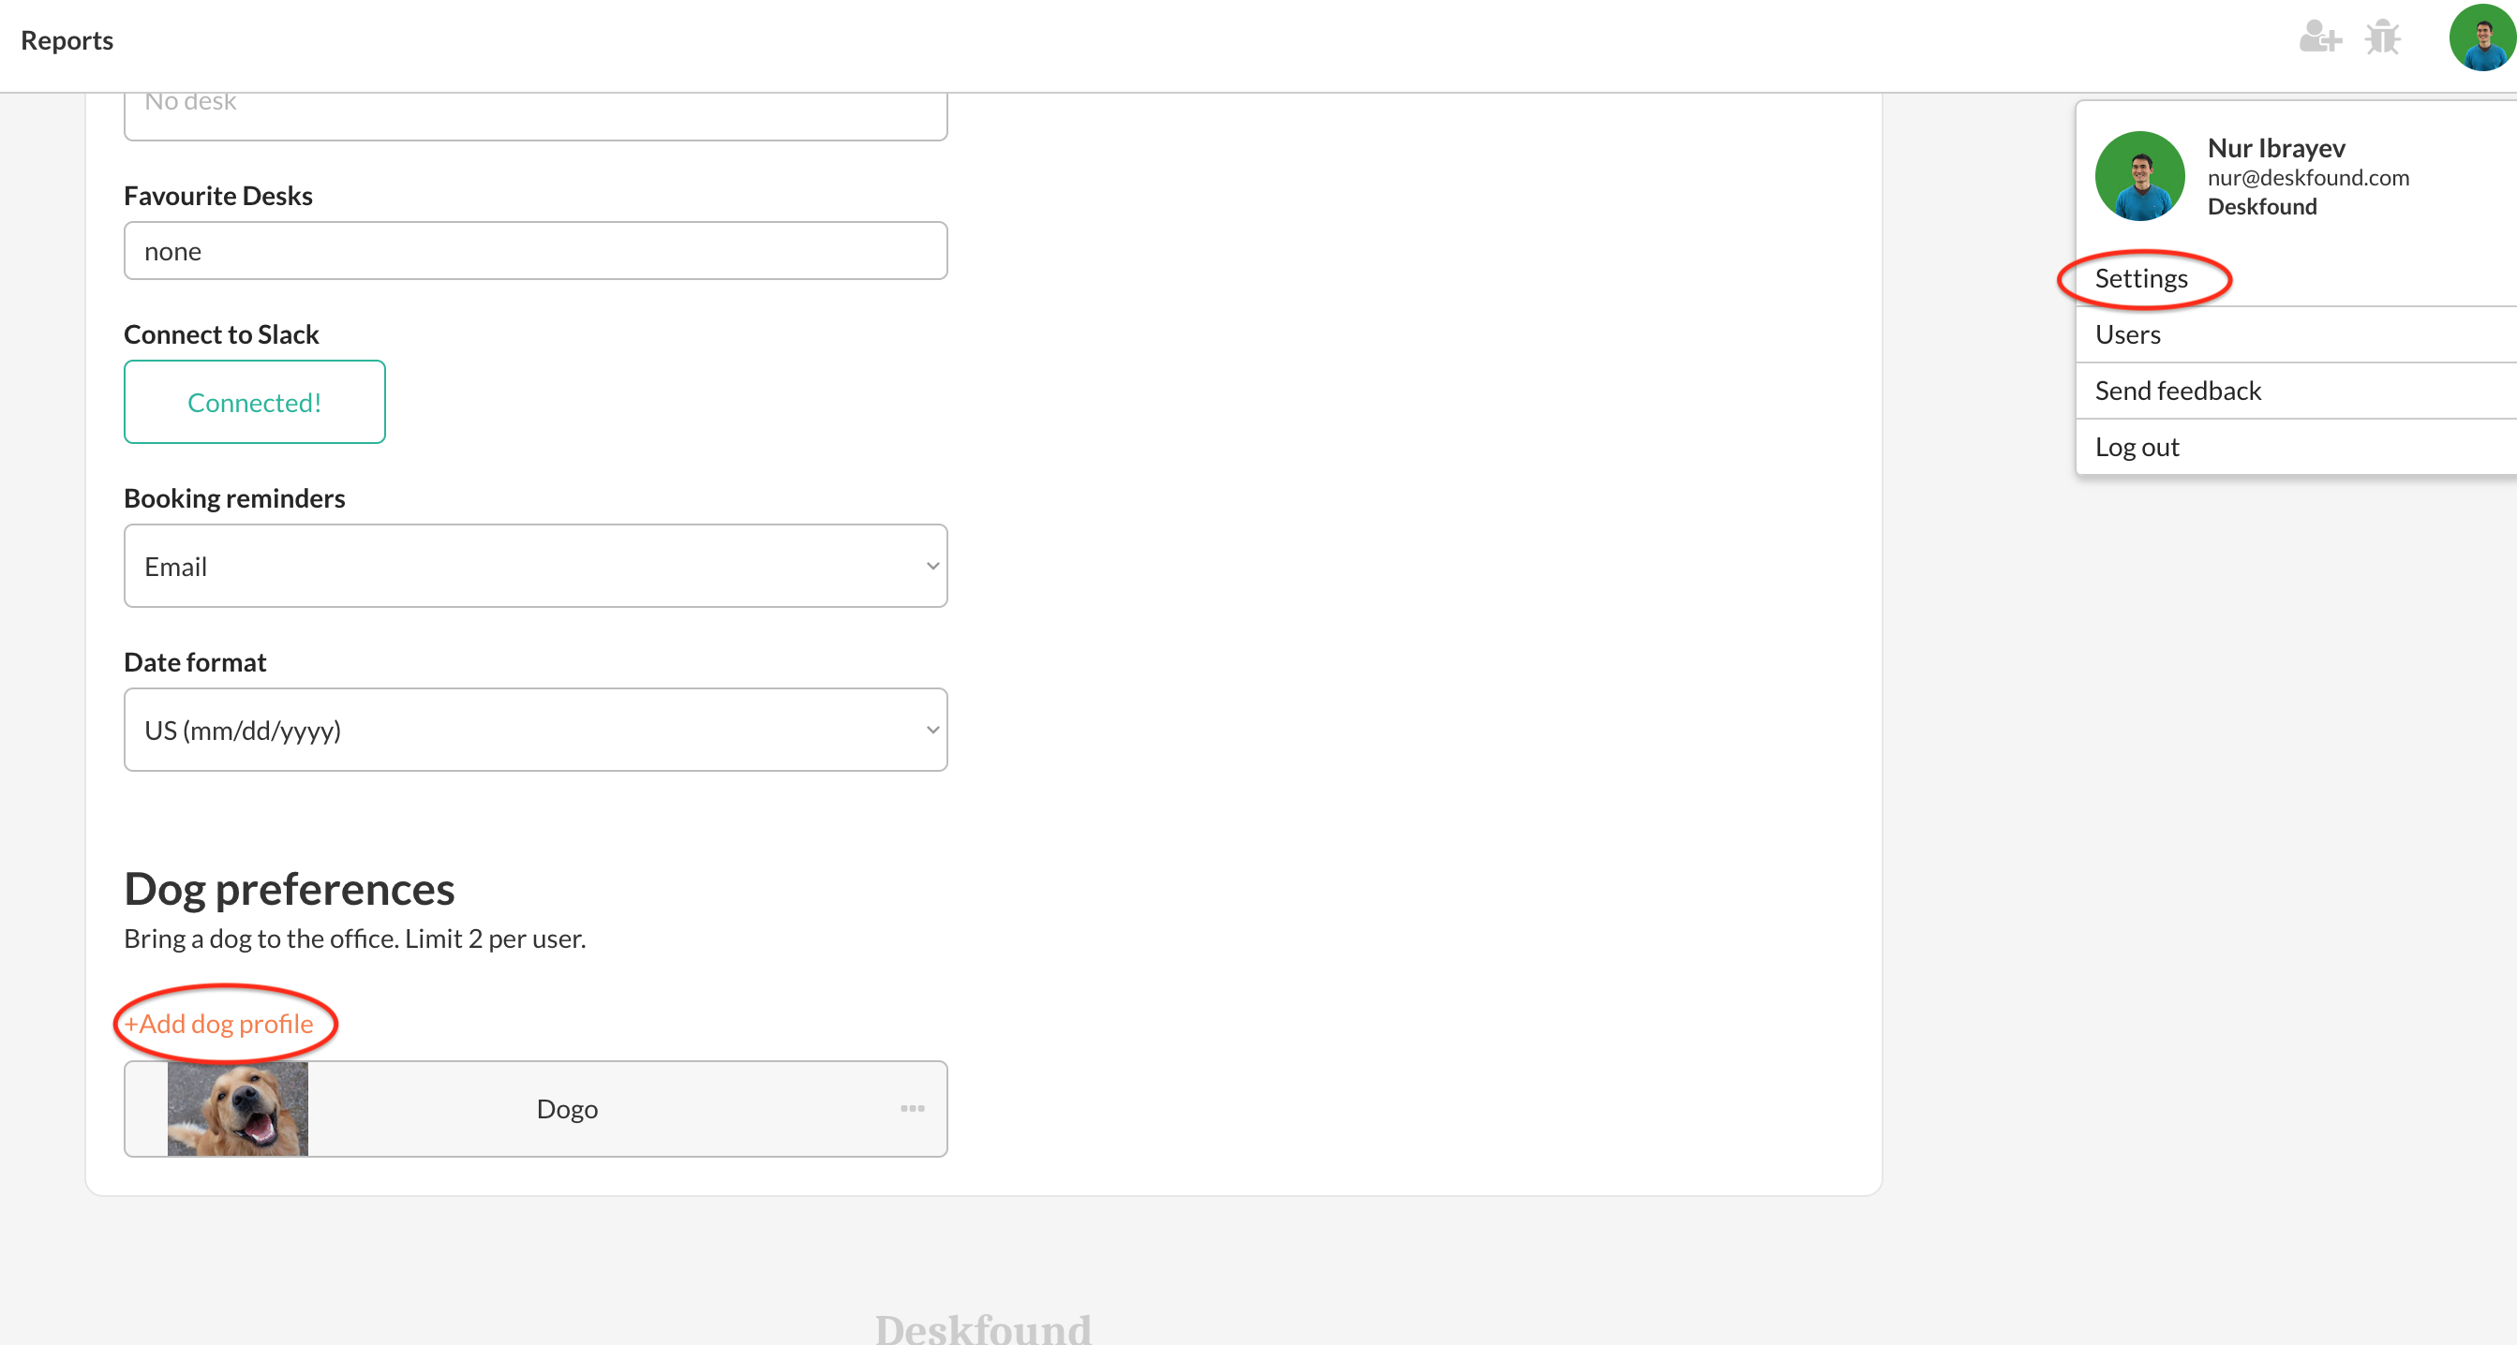
Task: Click the large avatar in profile menu
Action: tap(2138, 177)
